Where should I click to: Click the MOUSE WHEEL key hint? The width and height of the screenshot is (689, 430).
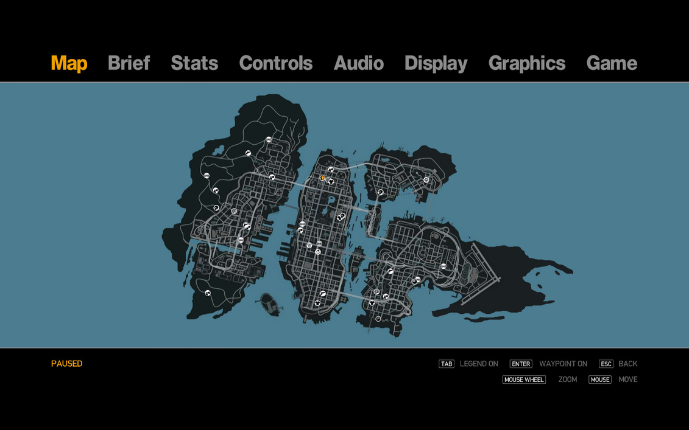click(x=524, y=380)
